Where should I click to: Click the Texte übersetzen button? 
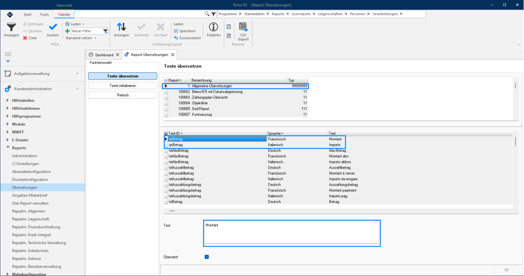(122, 76)
